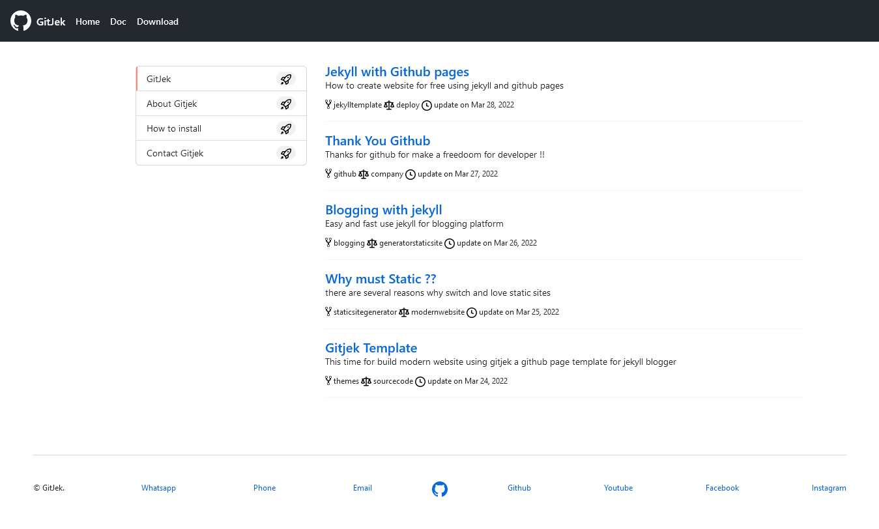This screenshot has height=529, width=879.
Task: Open the Why must Static ?? article
Action: (381, 278)
